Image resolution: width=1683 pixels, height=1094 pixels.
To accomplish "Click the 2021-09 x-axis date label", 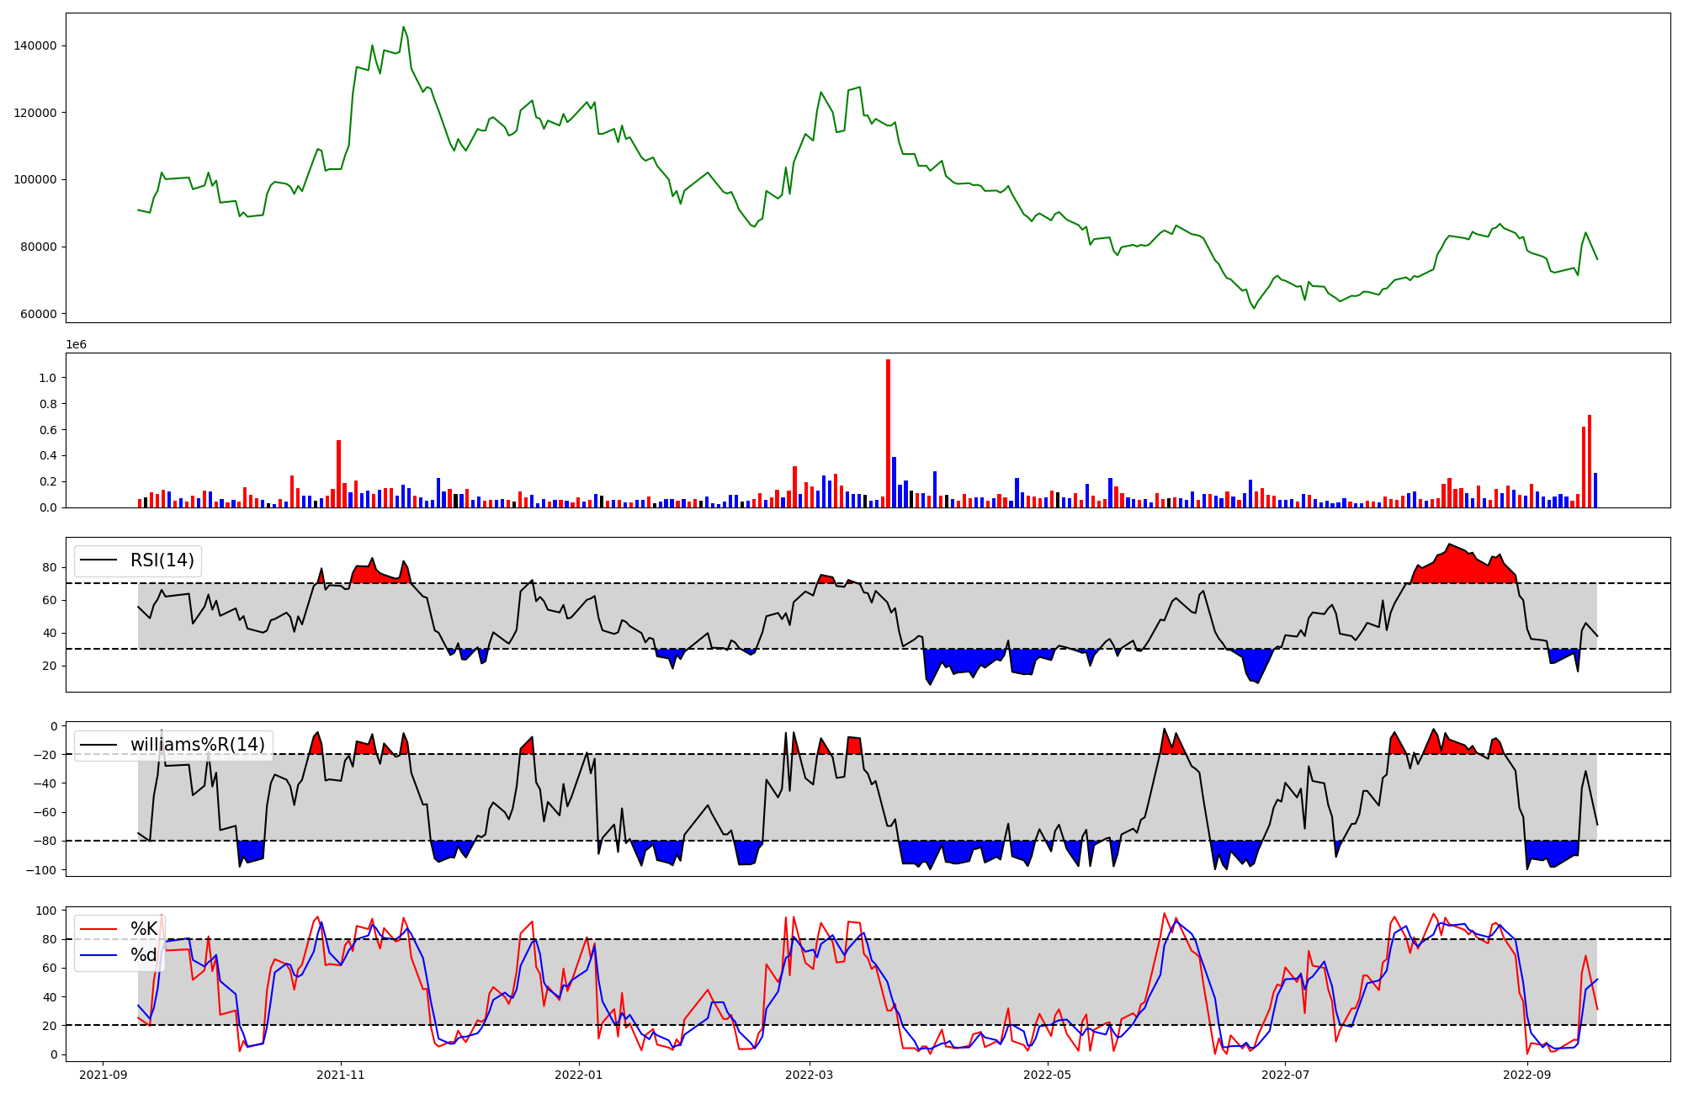I will click(104, 1075).
